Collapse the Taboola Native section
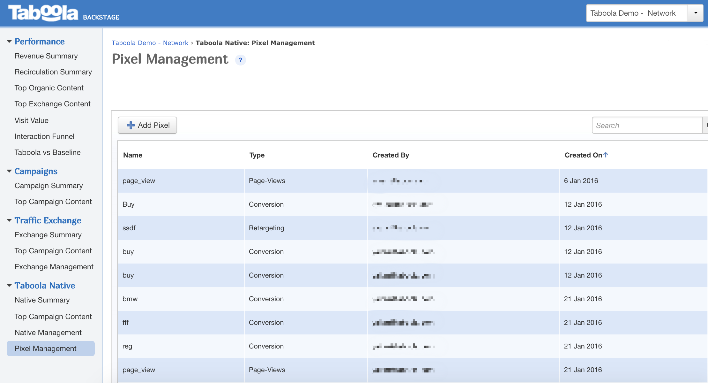 coord(9,286)
